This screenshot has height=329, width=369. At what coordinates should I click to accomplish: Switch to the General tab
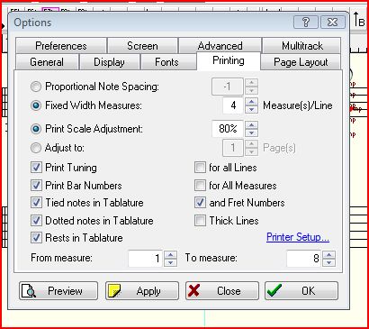(47, 62)
